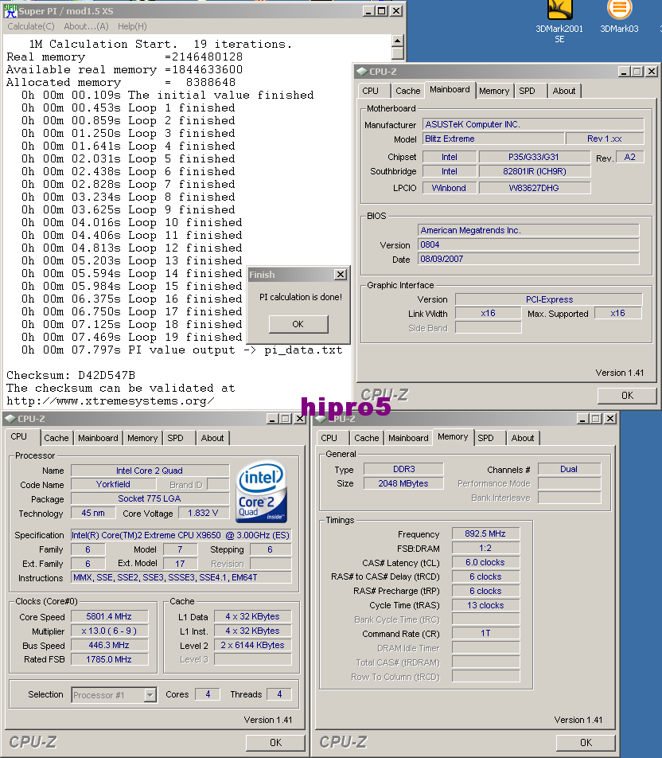This screenshot has width=662, height=758.
Task: Click the Level 2 cache value 2 x 6144 KBytes
Action: 253,645
